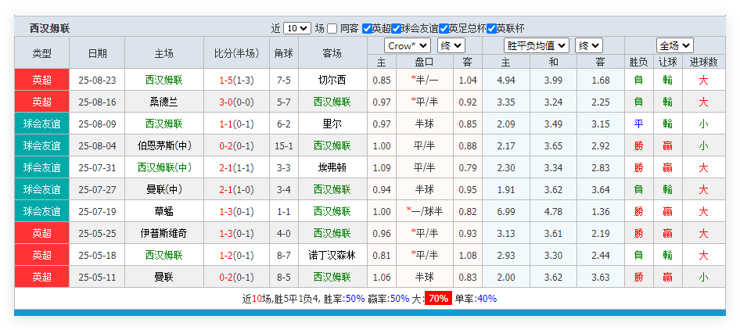Toggle the 同客 checkbox
Image resolution: width=740 pixels, height=330 pixels.
tap(332, 28)
